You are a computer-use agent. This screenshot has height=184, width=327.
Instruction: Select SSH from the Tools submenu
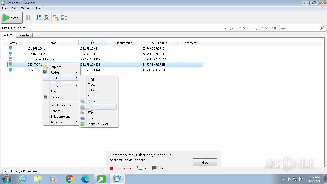pyautogui.click(x=98, y=96)
